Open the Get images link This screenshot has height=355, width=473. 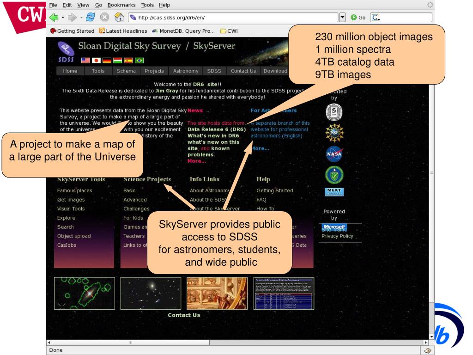(x=71, y=200)
